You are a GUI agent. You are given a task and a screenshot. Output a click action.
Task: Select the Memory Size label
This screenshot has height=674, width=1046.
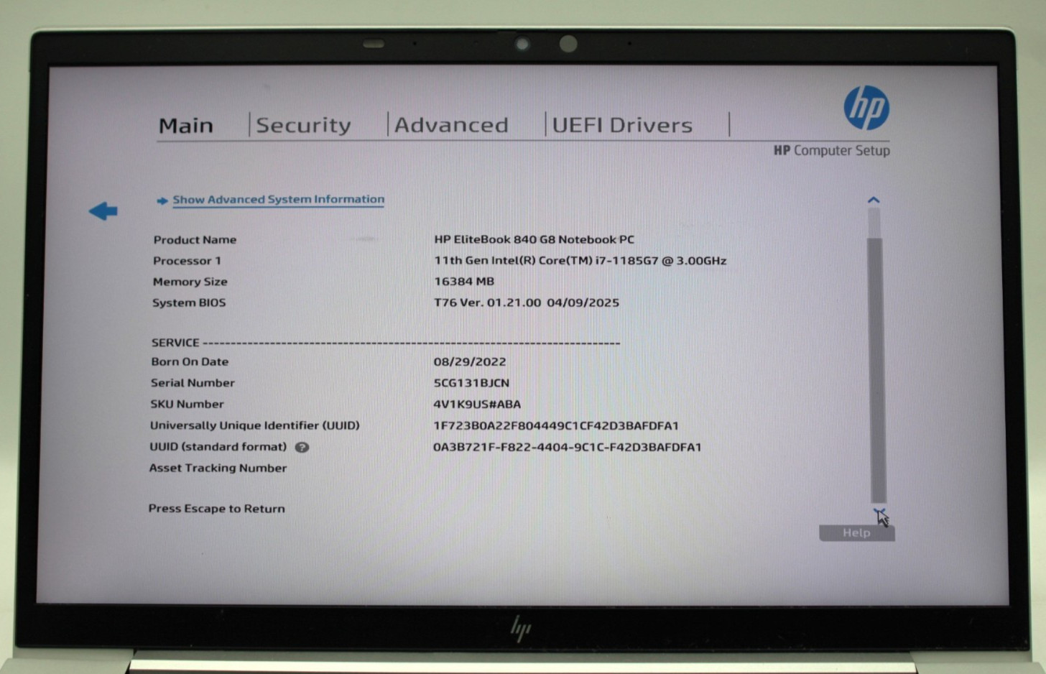click(x=190, y=282)
